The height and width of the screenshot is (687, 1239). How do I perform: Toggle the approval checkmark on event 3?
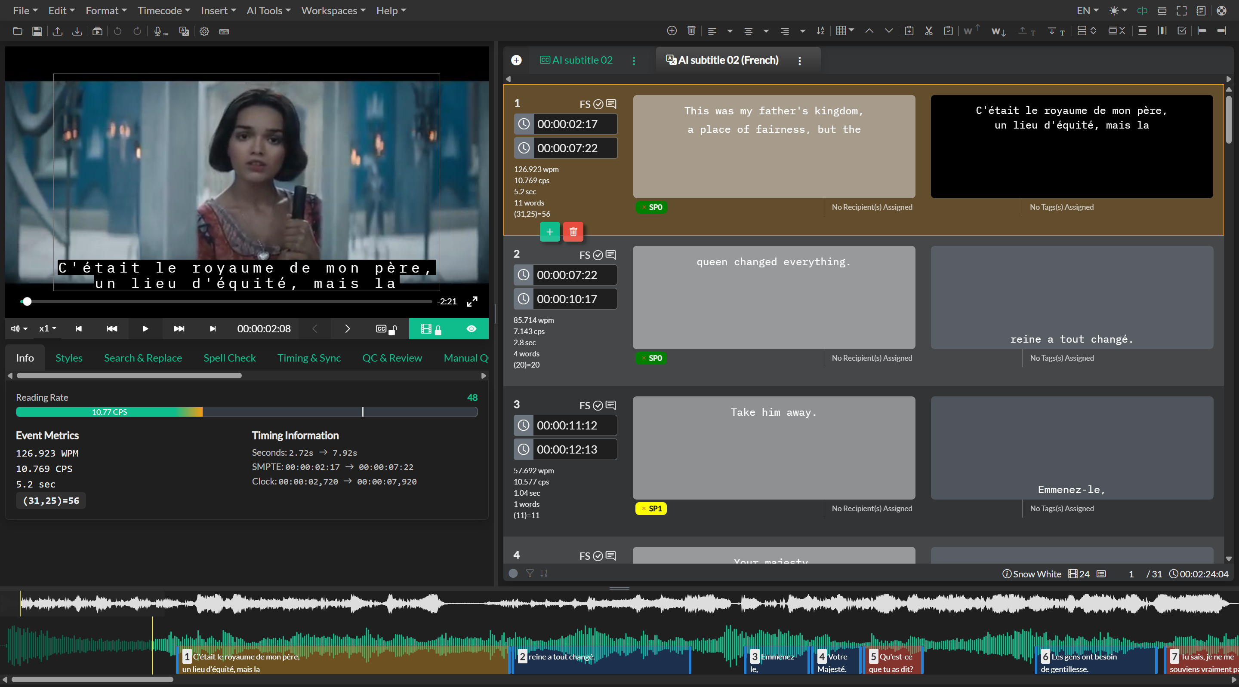pos(598,406)
